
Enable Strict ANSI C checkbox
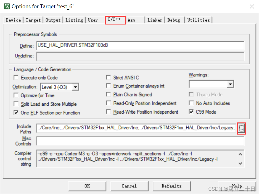(108, 78)
